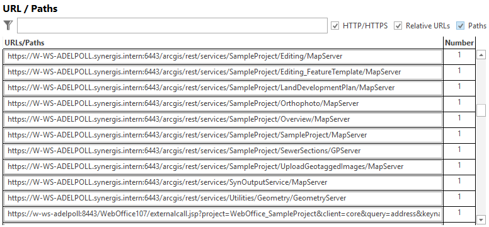Screen dimensions: 489x227
Task: Select the WebOffice107/externalcall.jsp URL row
Action: (223, 214)
